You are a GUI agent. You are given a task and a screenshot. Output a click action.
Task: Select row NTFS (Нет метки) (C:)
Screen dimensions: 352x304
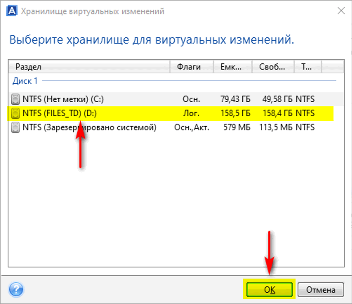tap(176, 99)
